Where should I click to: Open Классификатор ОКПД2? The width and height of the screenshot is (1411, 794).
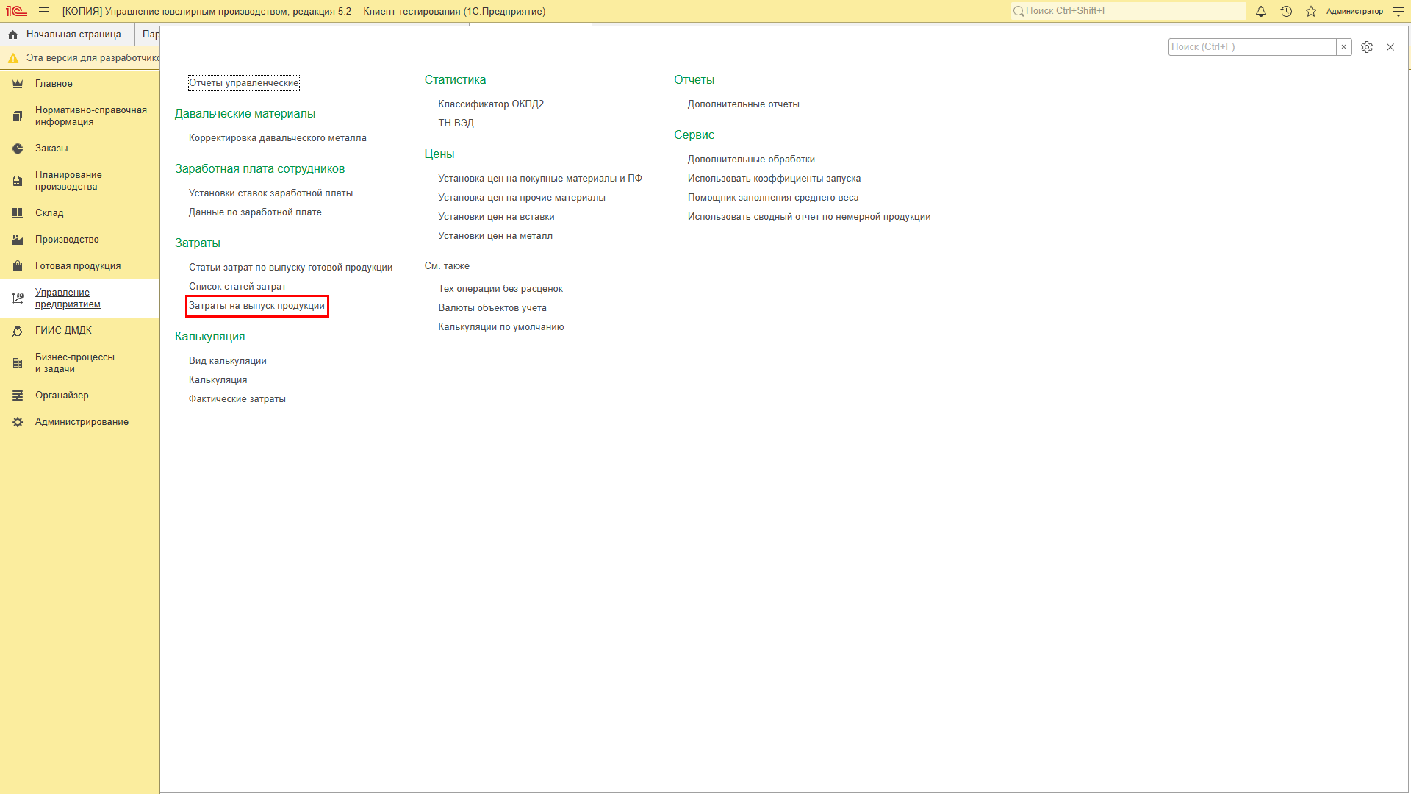(x=491, y=104)
